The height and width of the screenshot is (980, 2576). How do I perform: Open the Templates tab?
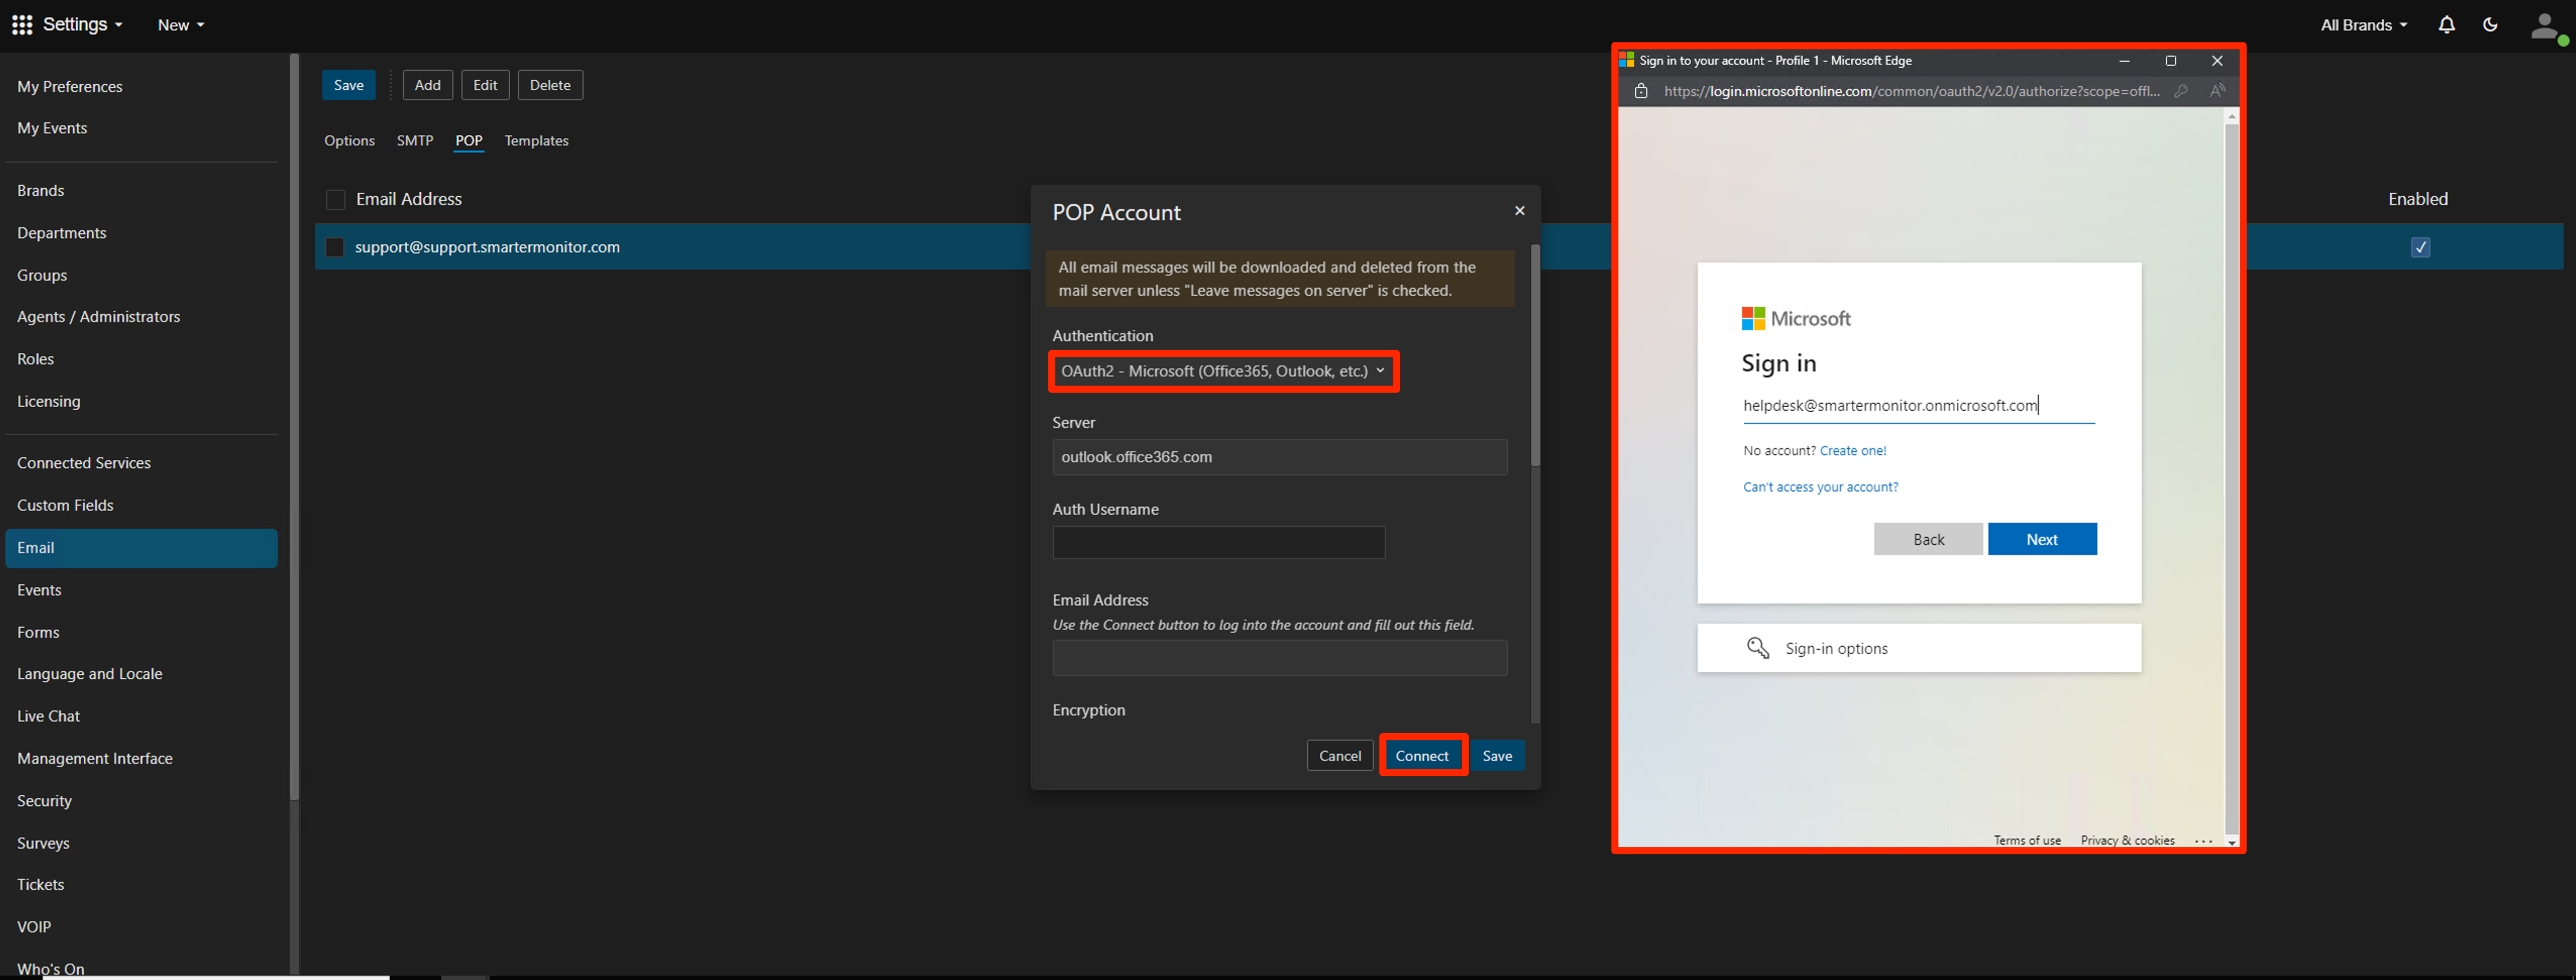[x=536, y=140]
